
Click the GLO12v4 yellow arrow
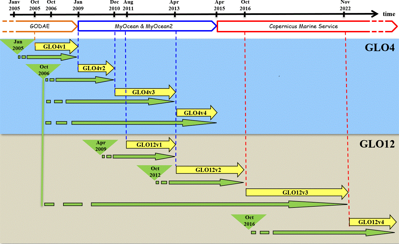click(x=372, y=222)
